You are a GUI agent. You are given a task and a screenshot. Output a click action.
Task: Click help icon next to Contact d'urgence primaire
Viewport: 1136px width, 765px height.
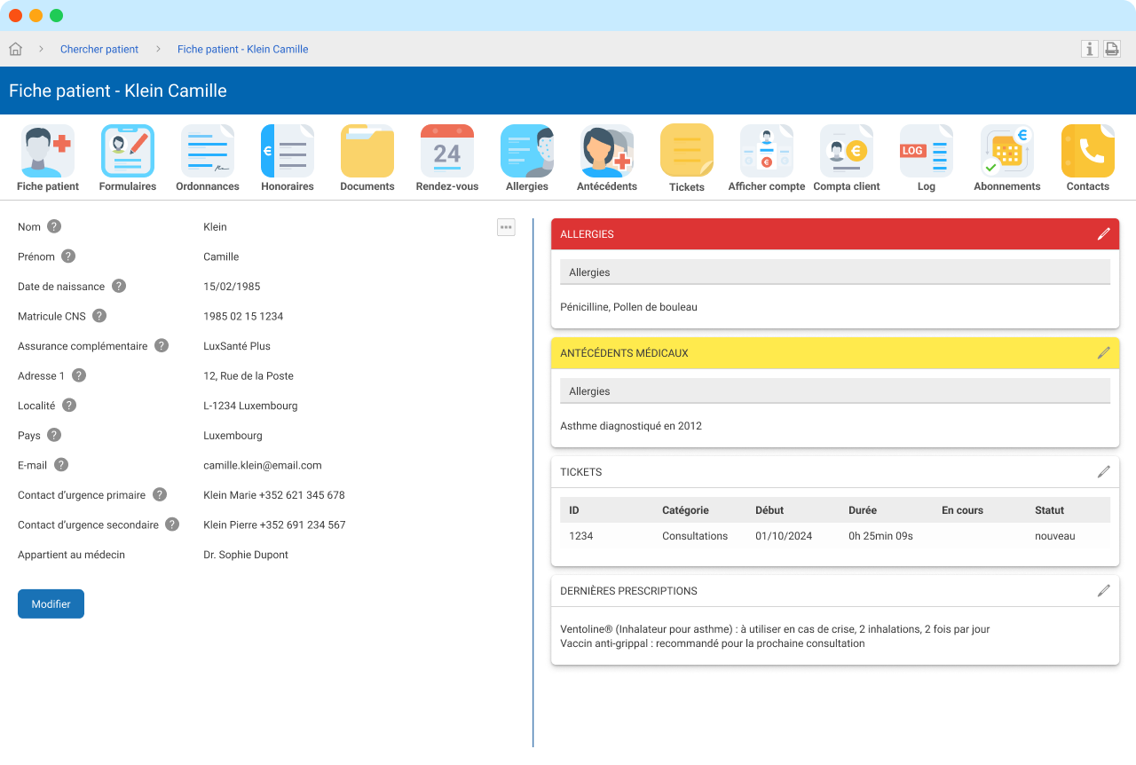tap(160, 494)
